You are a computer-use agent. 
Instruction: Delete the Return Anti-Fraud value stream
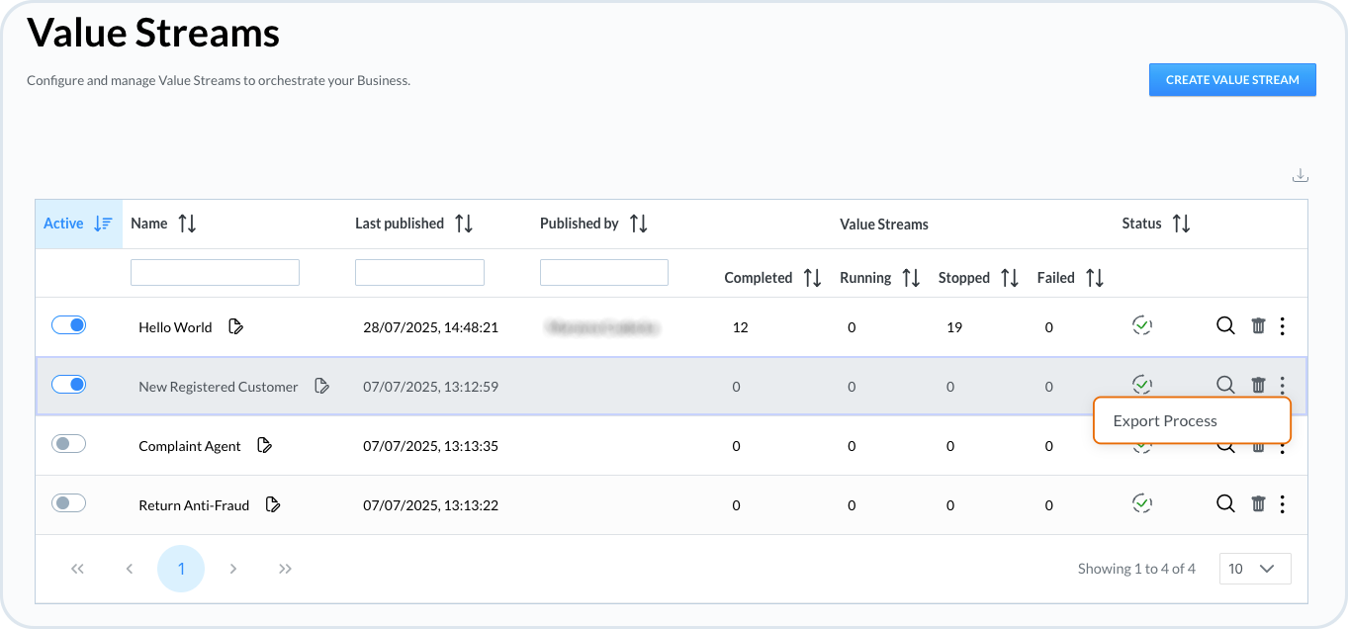pos(1258,504)
